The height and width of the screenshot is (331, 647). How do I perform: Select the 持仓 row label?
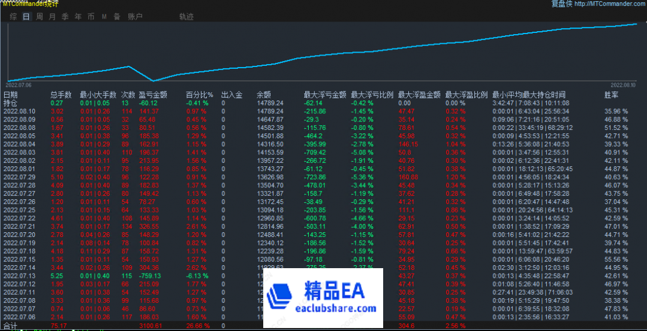click(11, 103)
